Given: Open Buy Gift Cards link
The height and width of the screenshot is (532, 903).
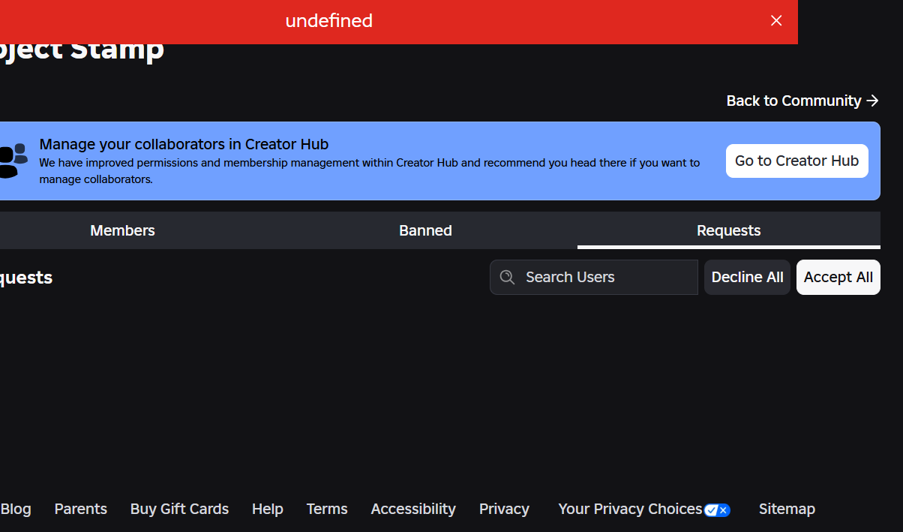Looking at the screenshot, I should click(x=179, y=509).
